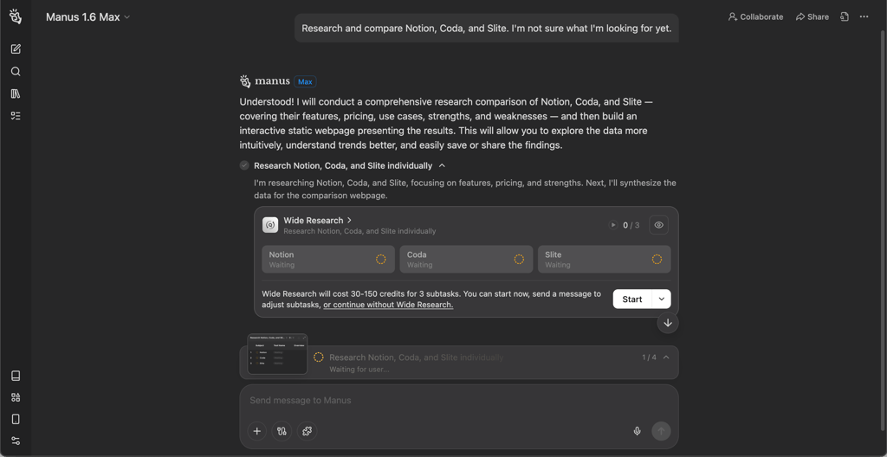Click the manus logo above the reply
Image resolution: width=887 pixels, height=457 pixels.
pyautogui.click(x=265, y=81)
